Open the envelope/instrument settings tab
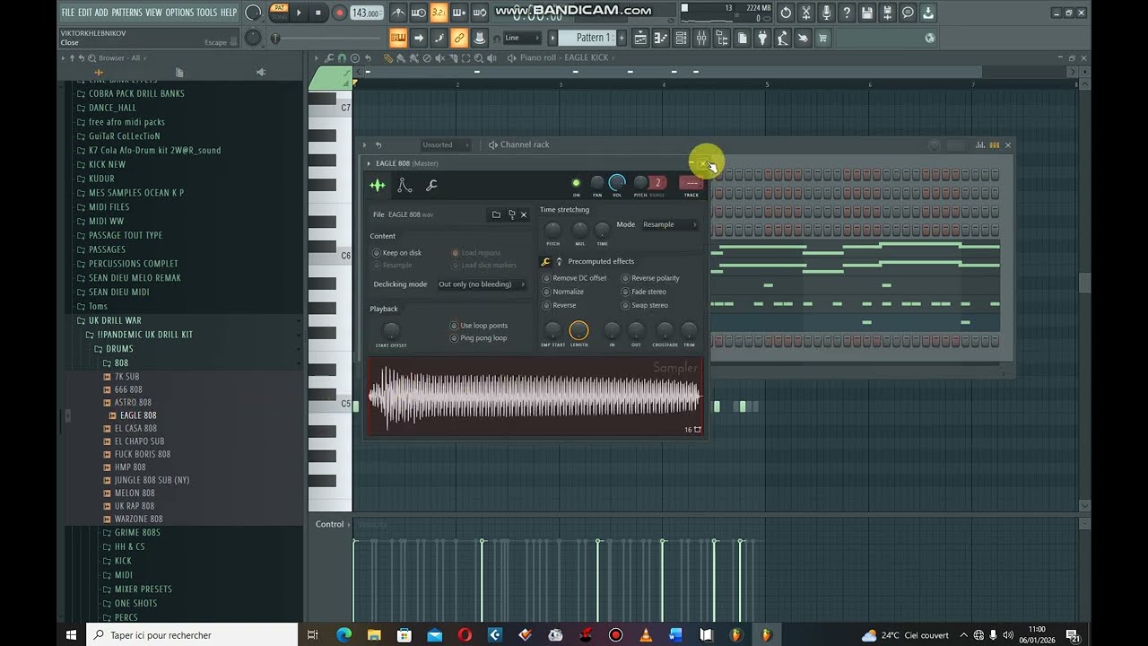This screenshot has height=646, width=1148. pos(404,186)
